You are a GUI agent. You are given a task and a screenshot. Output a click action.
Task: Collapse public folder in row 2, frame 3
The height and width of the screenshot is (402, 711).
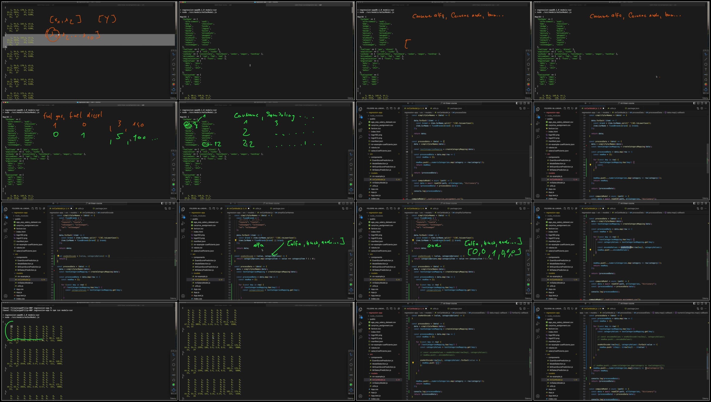372,119
